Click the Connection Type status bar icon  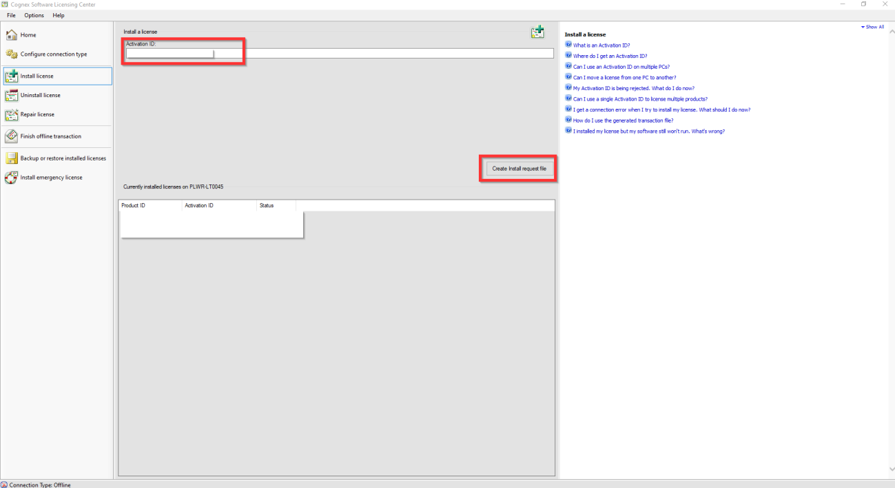pyautogui.click(x=6, y=485)
